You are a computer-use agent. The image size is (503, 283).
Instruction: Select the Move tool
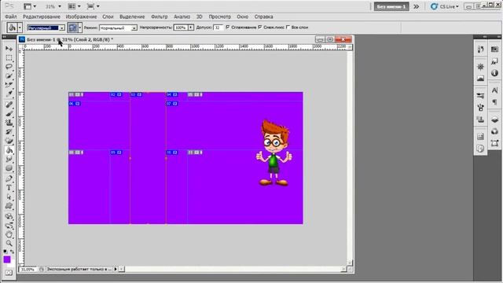[x=9, y=49]
